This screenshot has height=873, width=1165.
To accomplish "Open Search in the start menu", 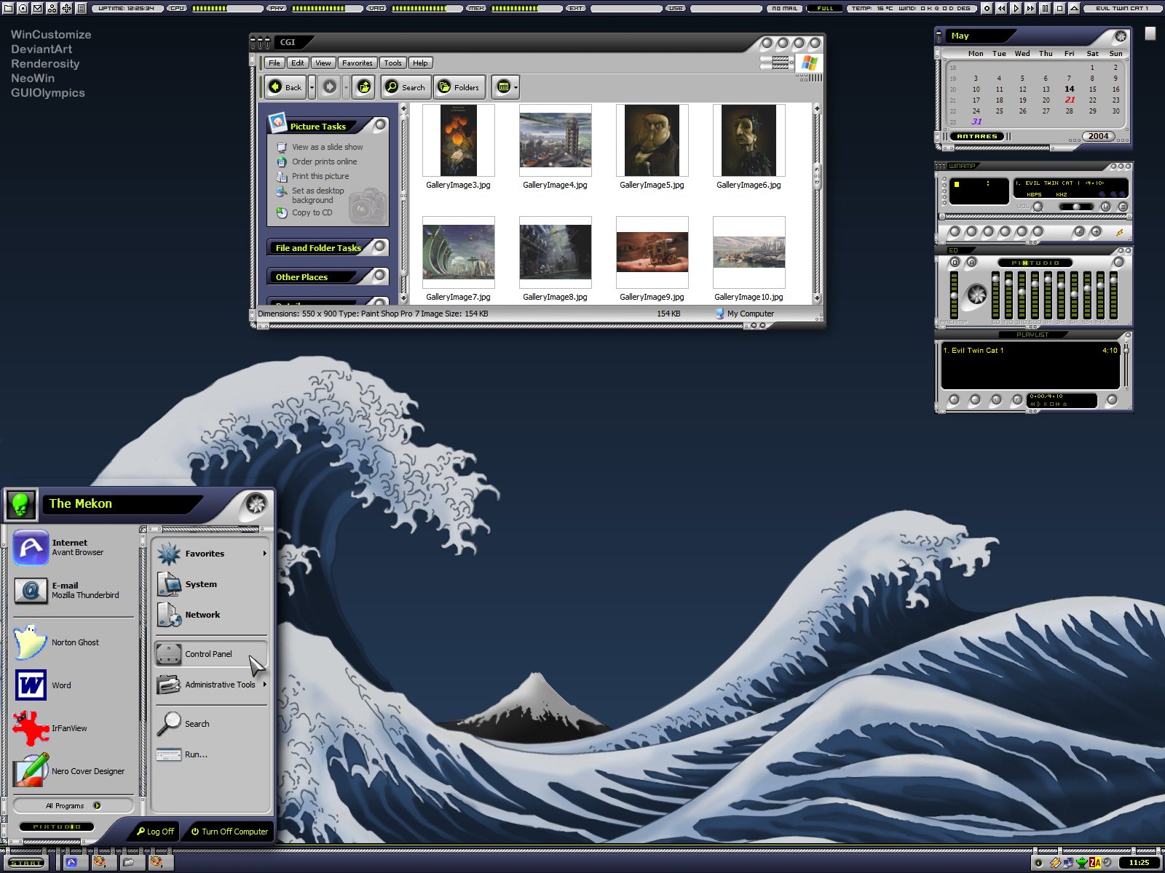I will (x=211, y=724).
